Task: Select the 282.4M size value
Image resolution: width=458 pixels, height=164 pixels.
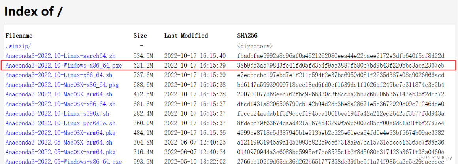Action: (x=143, y=114)
